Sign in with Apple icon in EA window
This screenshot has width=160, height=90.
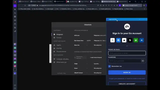124,40
